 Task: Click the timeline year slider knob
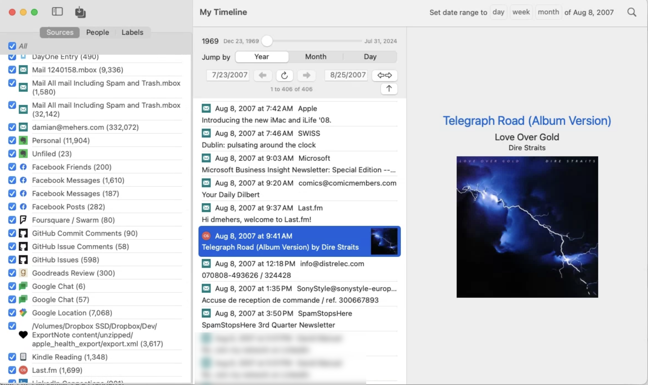(x=267, y=41)
